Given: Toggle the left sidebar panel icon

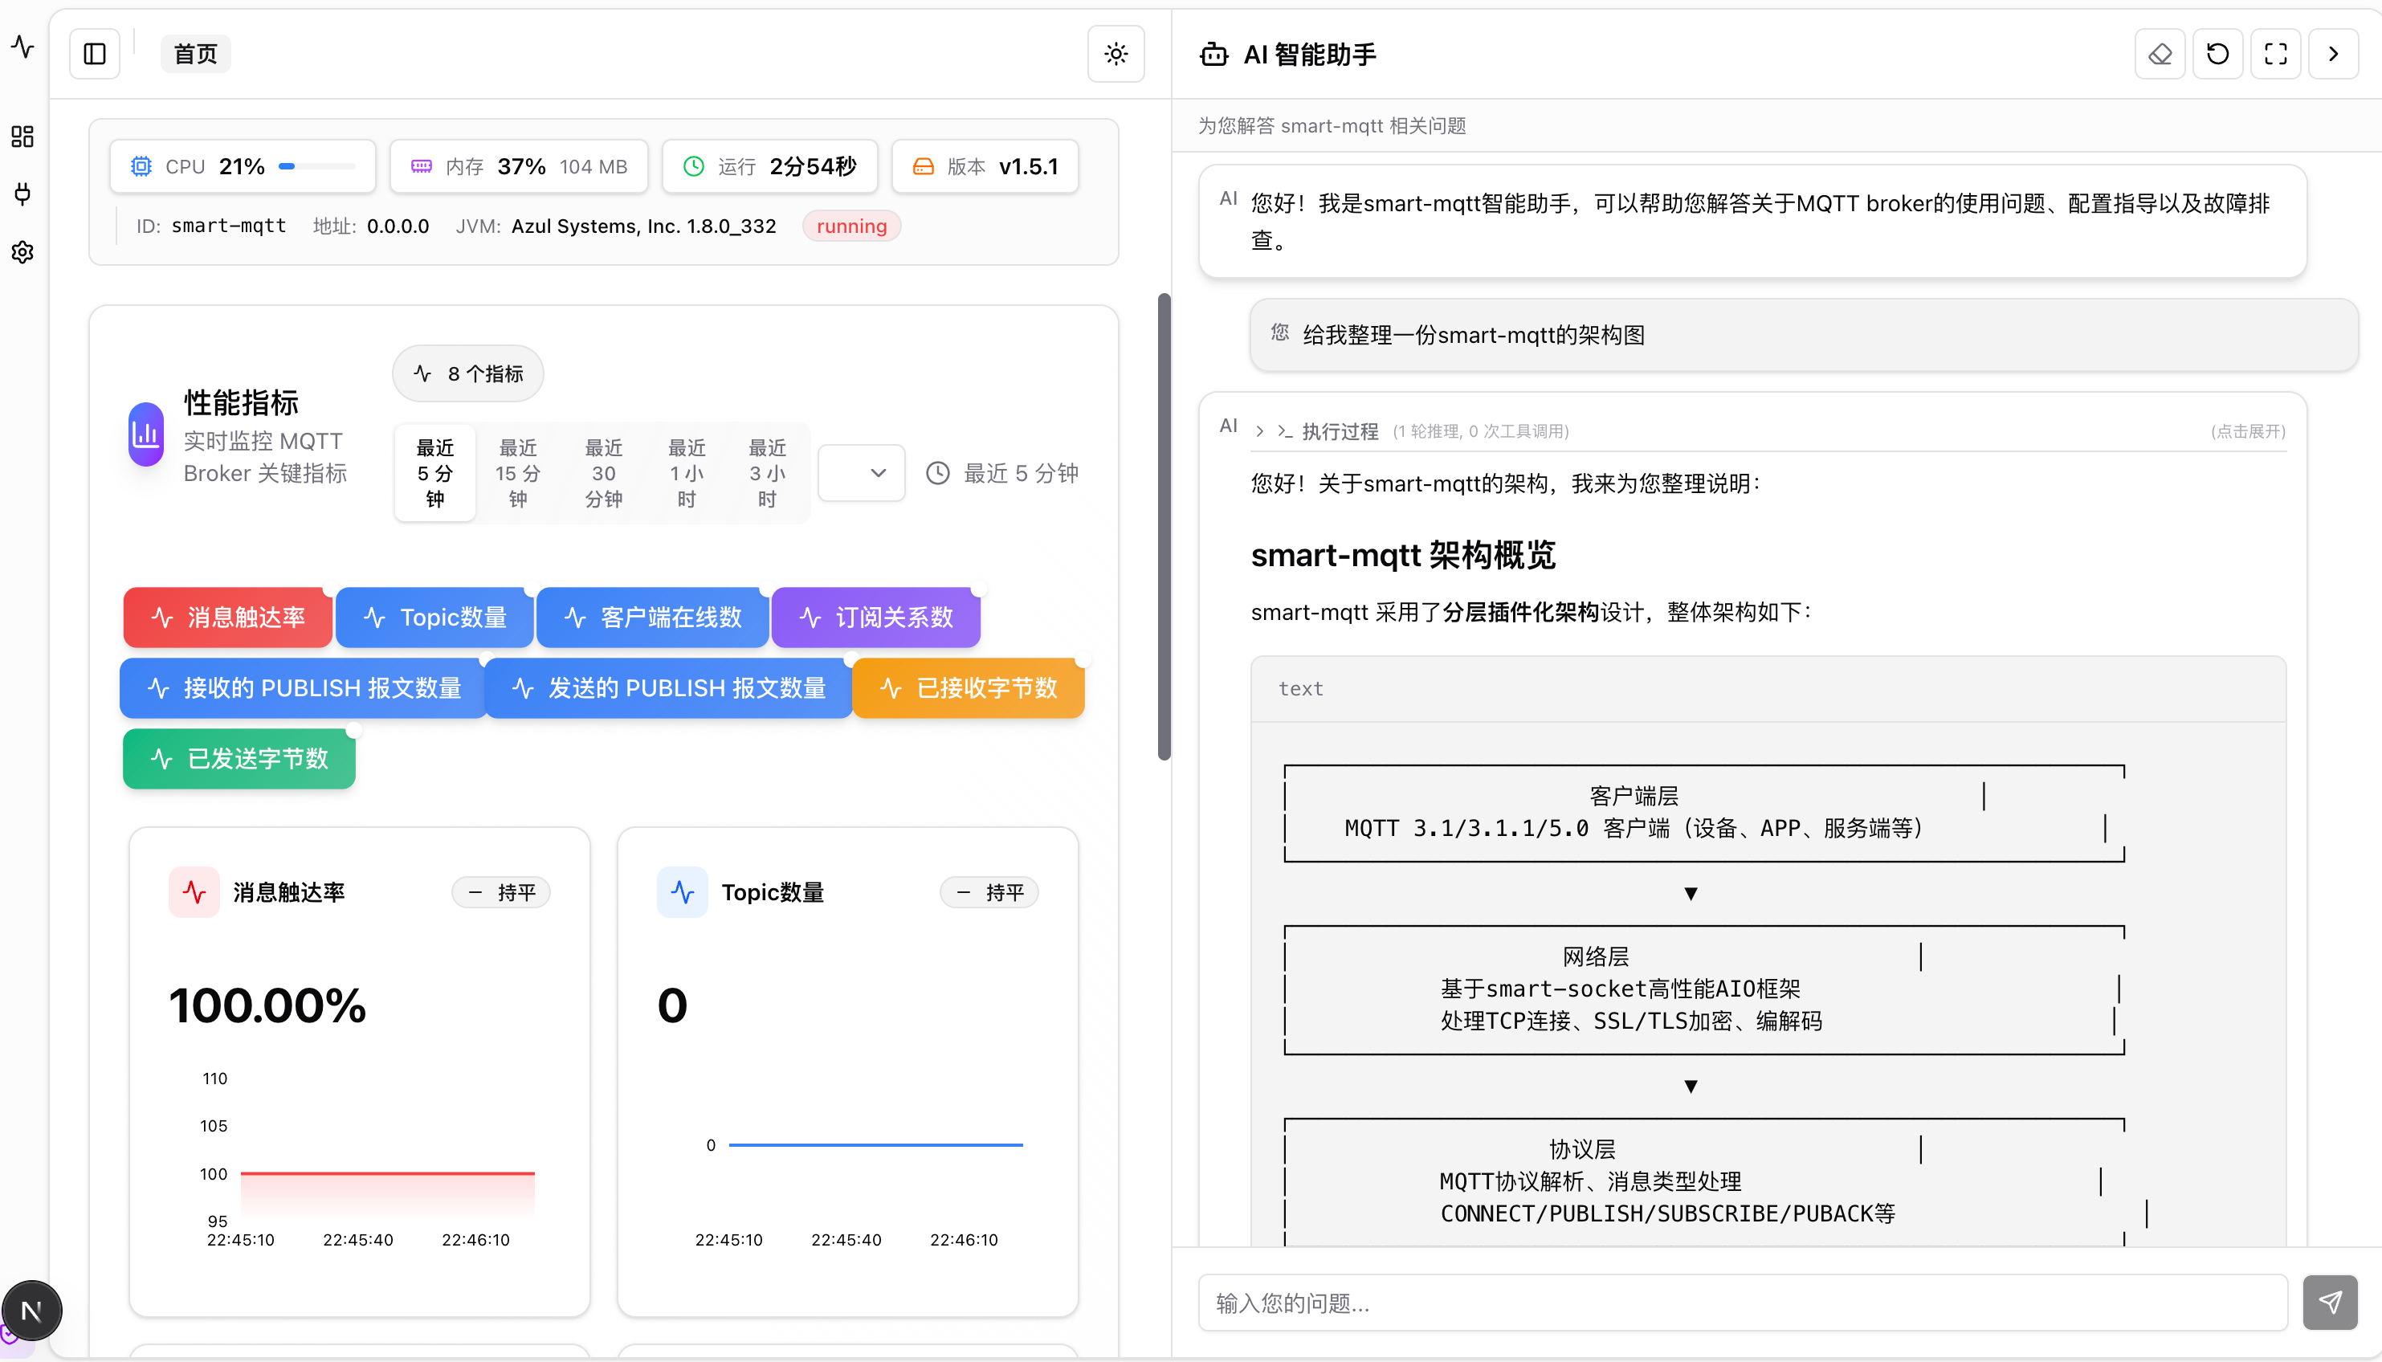Looking at the screenshot, I should [95, 53].
